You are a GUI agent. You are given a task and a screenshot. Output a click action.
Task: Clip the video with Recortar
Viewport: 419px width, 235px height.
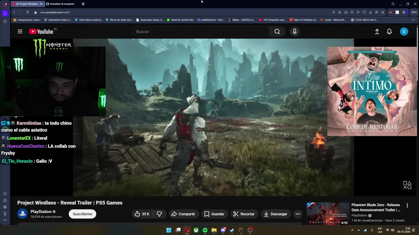(x=244, y=214)
